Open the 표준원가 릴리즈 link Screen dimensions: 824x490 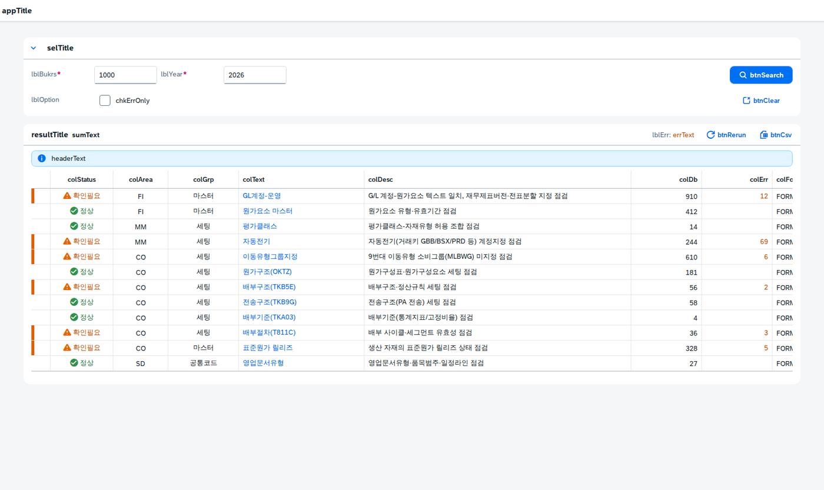[x=268, y=348]
